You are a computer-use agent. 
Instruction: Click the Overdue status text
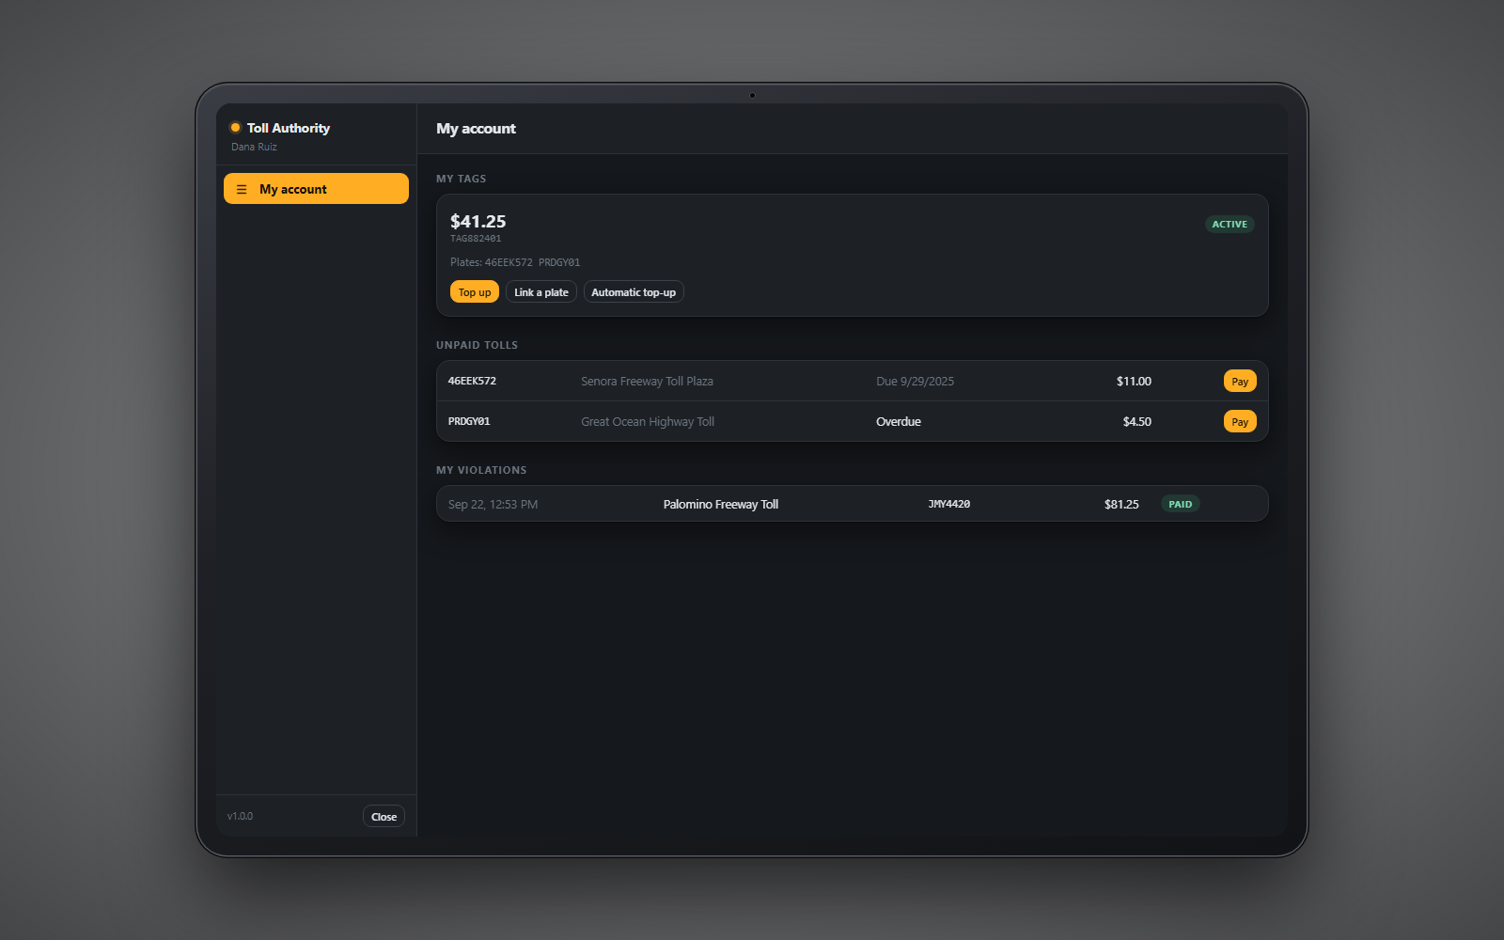pos(898,421)
